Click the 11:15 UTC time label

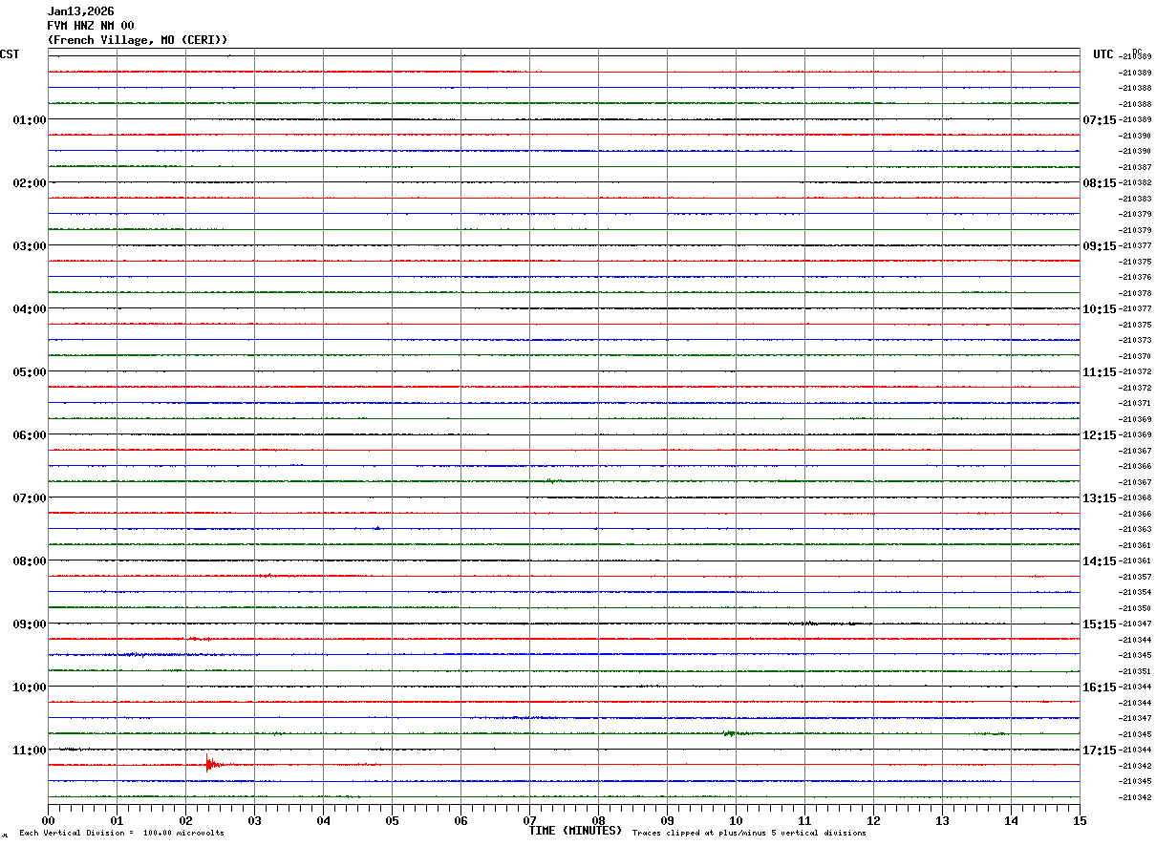click(x=1100, y=371)
